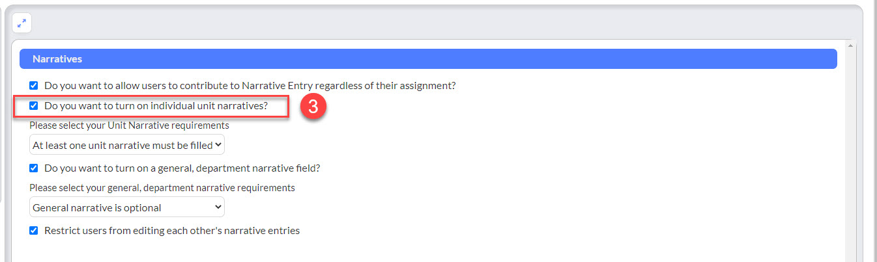Open the 'At least one unit narrative' dropdown
Screen dimensions: 877x262
127,145
